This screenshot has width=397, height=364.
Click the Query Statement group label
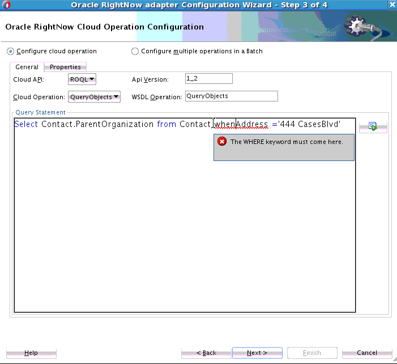point(41,112)
